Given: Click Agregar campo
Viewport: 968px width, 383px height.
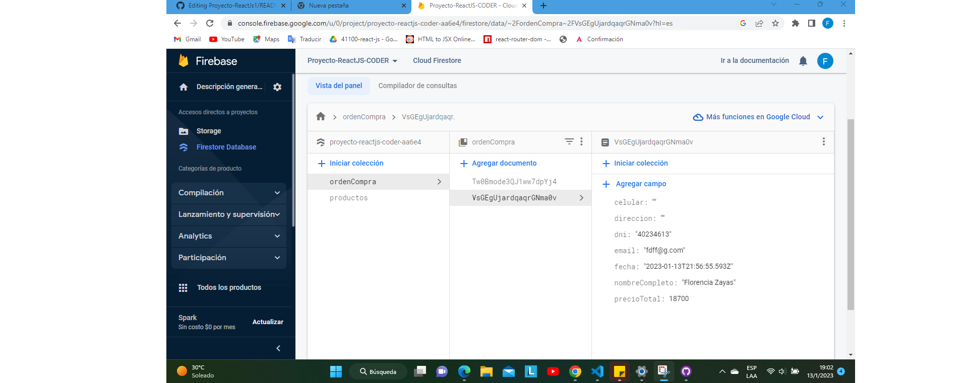Looking at the screenshot, I should (x=634, y=184).
